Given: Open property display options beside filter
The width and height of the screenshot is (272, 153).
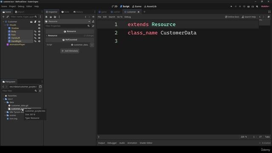Looking at the screenshot, I should coord(93,26).
